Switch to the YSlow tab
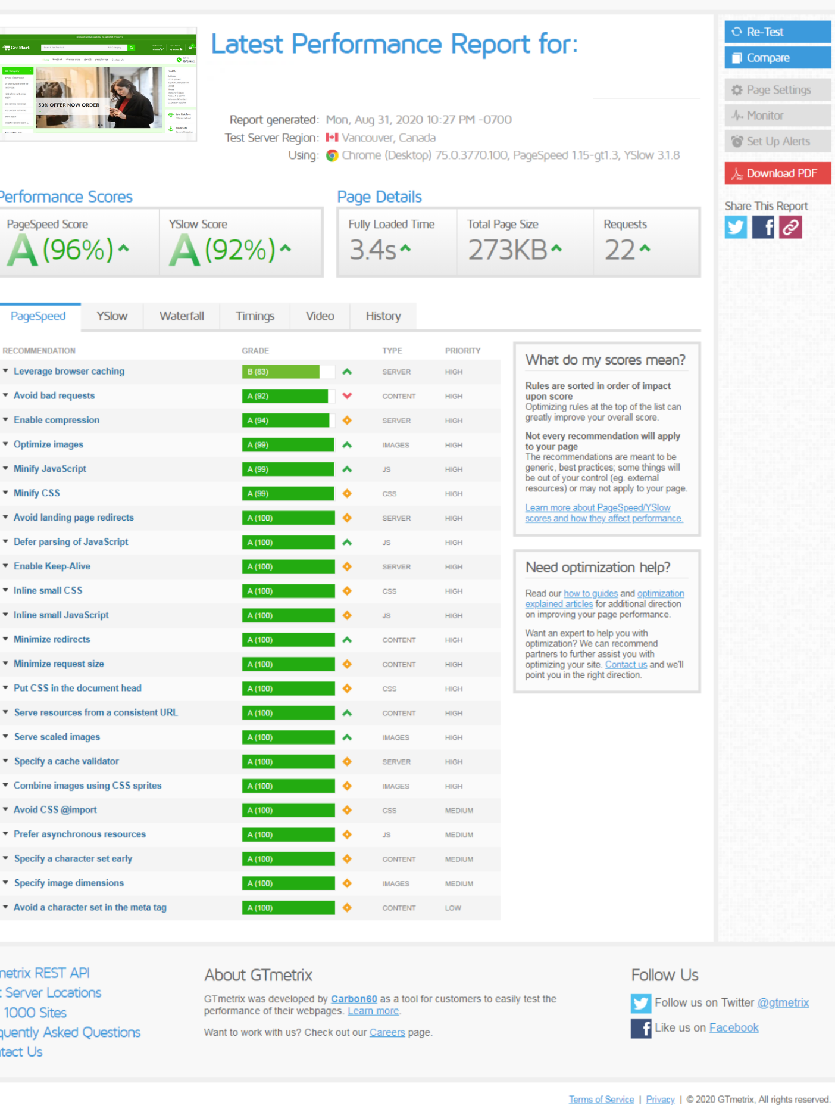The image size is (835, 1118). pos(112,316)
